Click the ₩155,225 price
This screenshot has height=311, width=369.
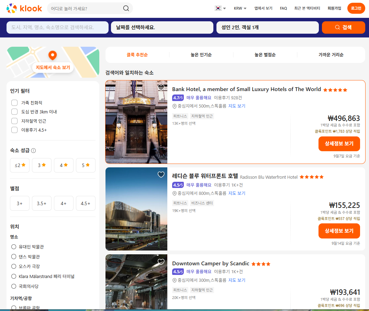coord(345,205)
